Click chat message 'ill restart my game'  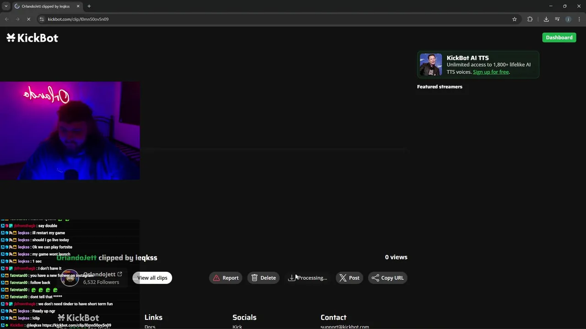(x=49, y=233)
